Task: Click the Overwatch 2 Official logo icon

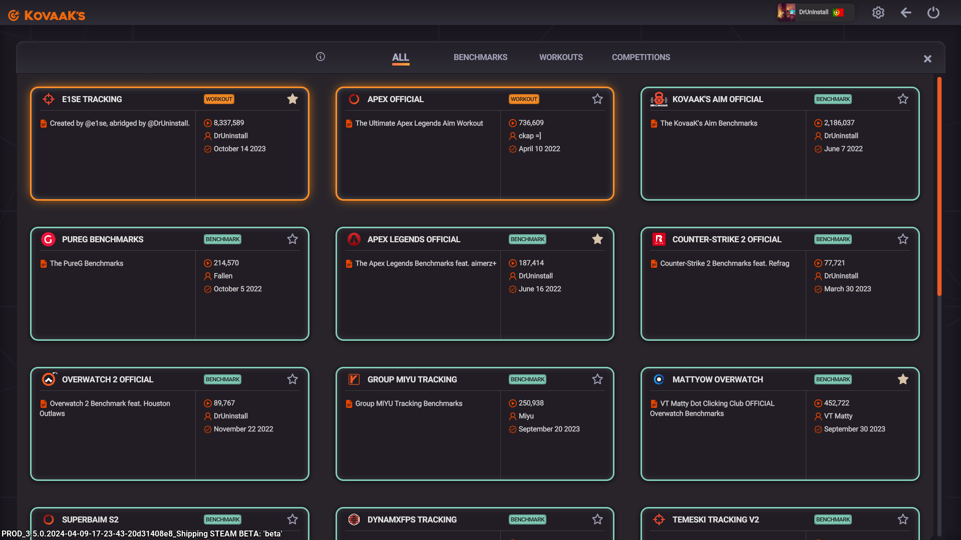Action: click(x=49, y=379)
